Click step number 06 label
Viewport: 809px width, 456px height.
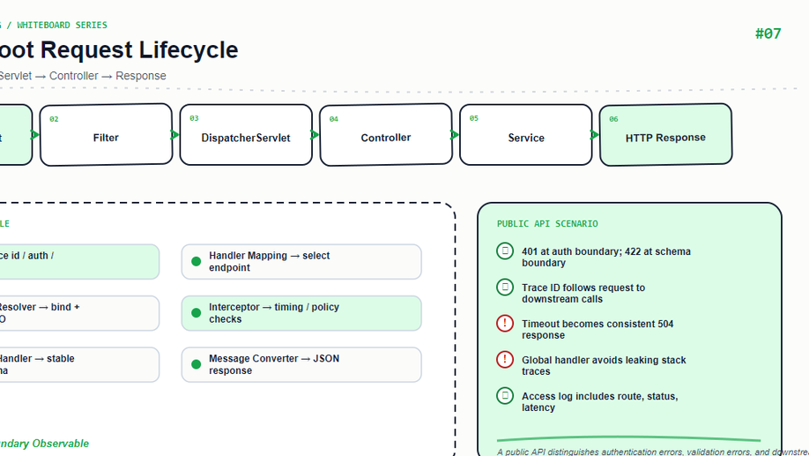[x=613, y=119]
